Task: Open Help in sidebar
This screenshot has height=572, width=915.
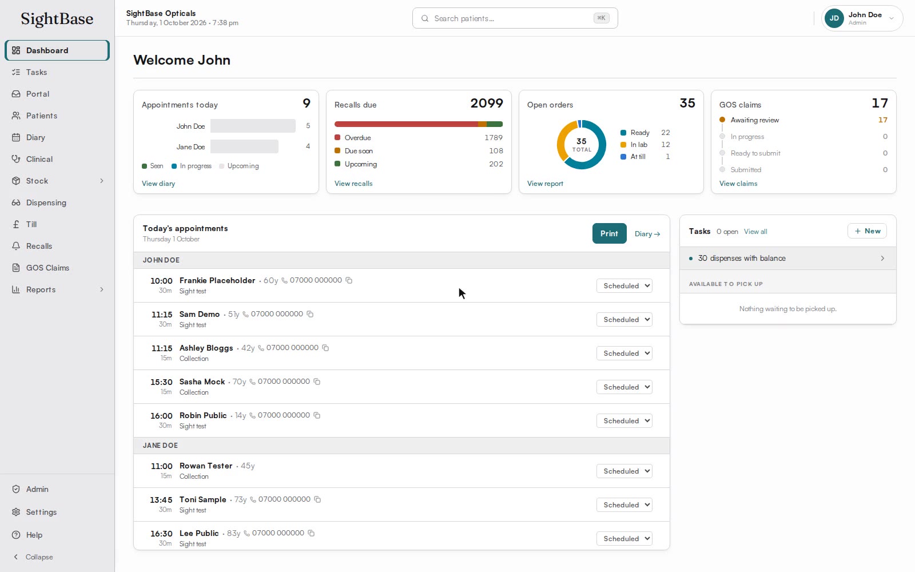Action: [57, 535]
